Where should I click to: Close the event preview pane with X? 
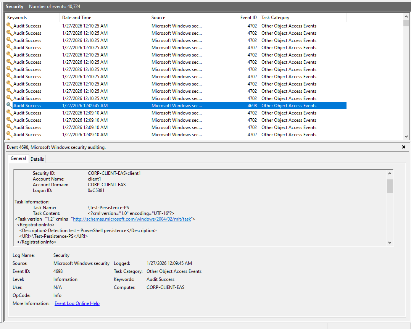point(404,147)
